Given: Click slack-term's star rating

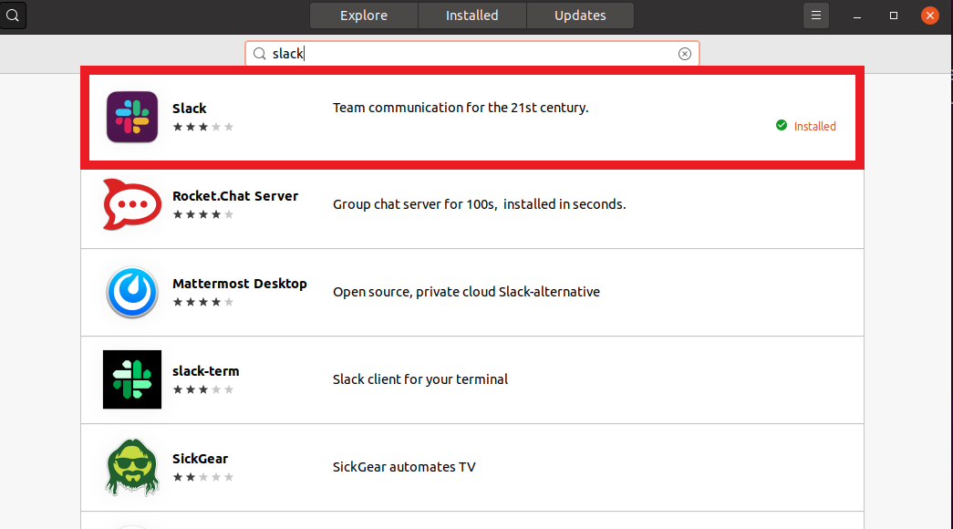Looking at the screenshot, I should [x=203, y=389].
